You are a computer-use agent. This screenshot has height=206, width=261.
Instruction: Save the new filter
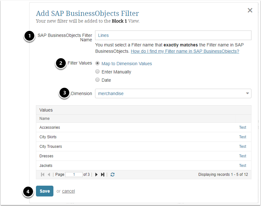click(x=45, y=191)
